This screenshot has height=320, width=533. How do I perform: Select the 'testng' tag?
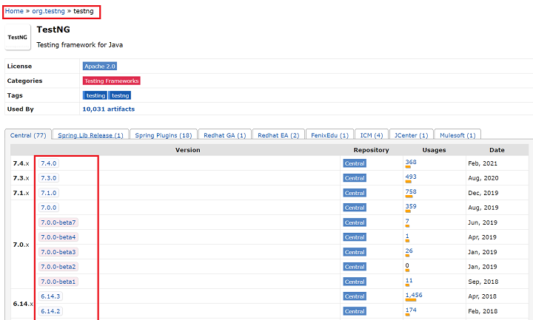pos(120,95)
